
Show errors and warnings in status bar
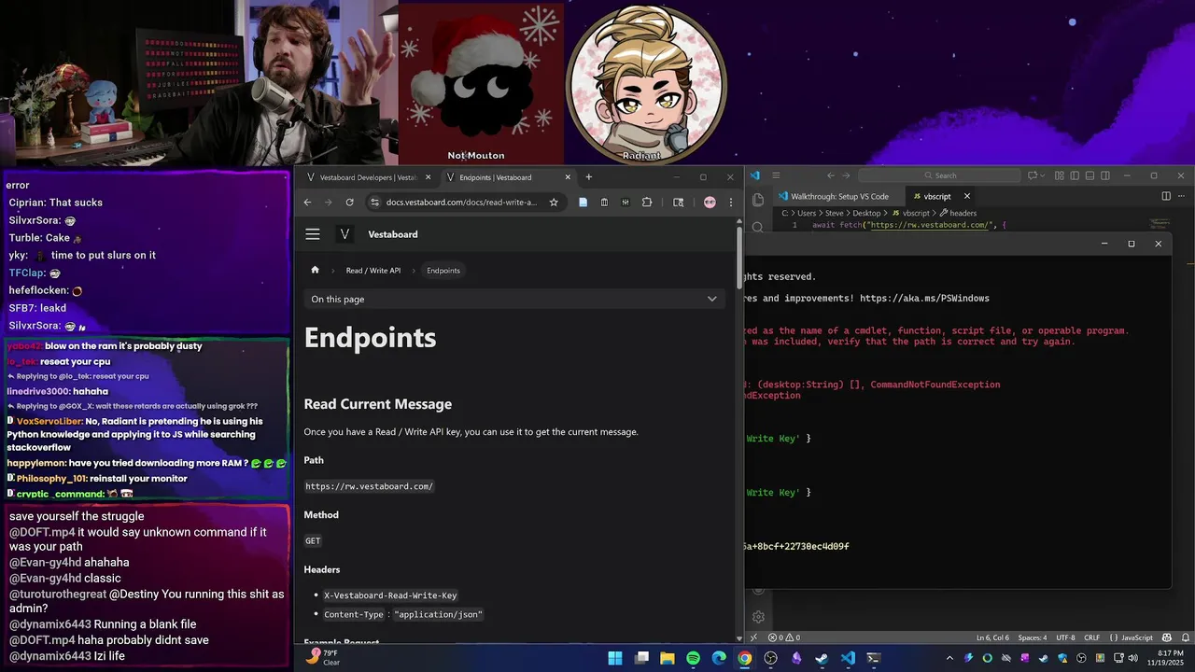pyautogui.click(x=784, y=637)
